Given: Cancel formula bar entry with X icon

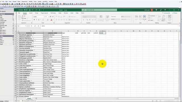Looking at the screenshot, I should click(x=31, y=26).
